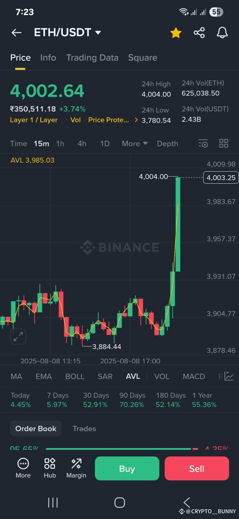Open the chart settings icon
239x519 pixels.
point(203,143)
